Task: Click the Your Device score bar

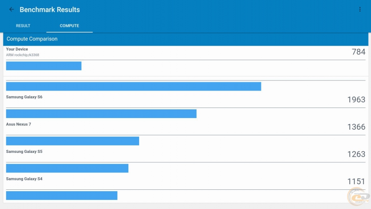Action: click(43, 66)
